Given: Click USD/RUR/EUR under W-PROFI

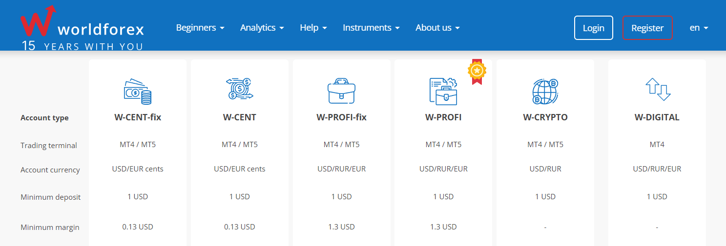Looking at the screenshot, I should pyautogui.click(x=443, y=169).
